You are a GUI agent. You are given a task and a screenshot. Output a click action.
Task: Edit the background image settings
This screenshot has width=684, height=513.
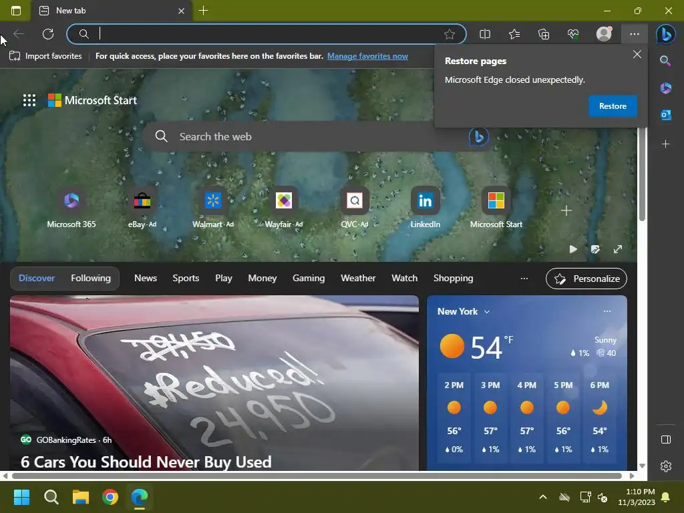tap(595, 249)
